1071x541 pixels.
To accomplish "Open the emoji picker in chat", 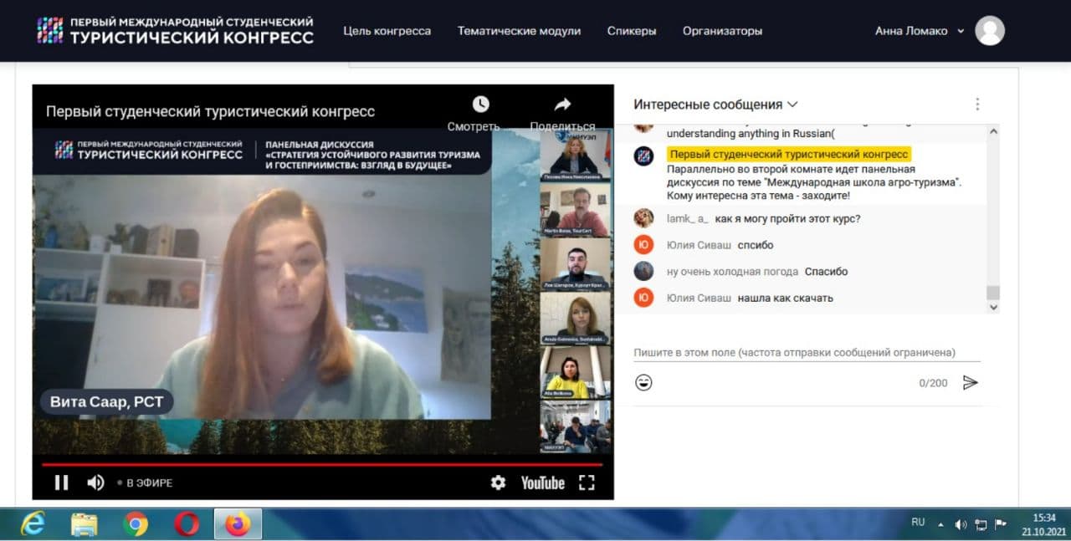I will click(643, 382).
